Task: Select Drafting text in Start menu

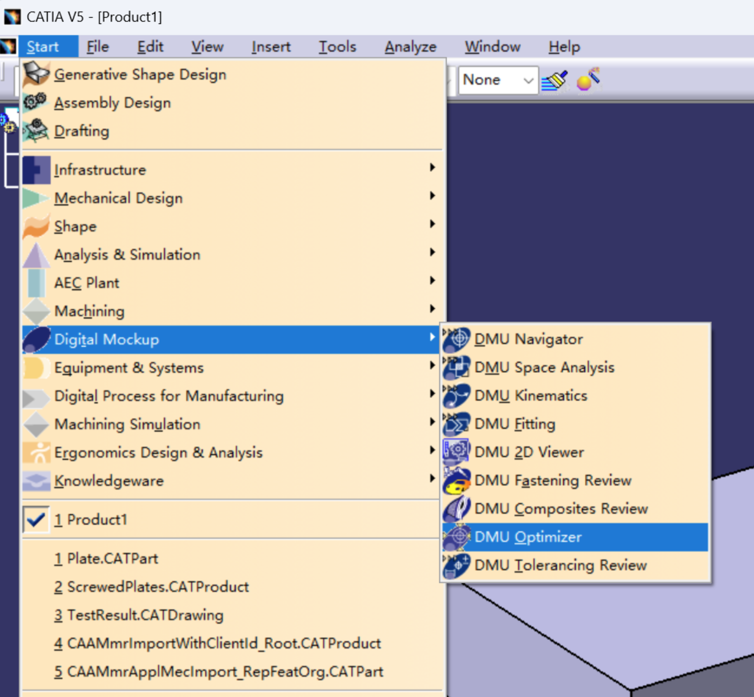Action: 82,131
